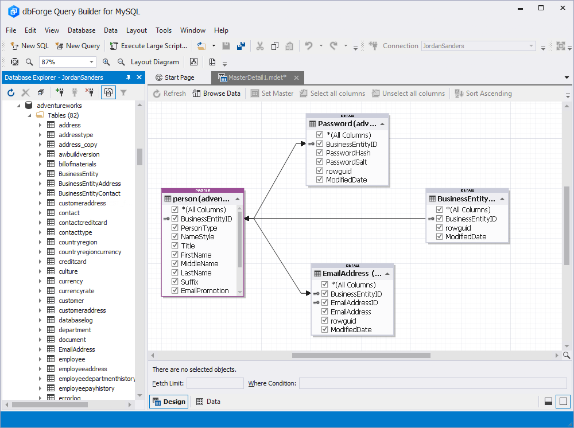
Task: Open the Connection JordanSanders dropdown
Action: (x=531, y=46)
